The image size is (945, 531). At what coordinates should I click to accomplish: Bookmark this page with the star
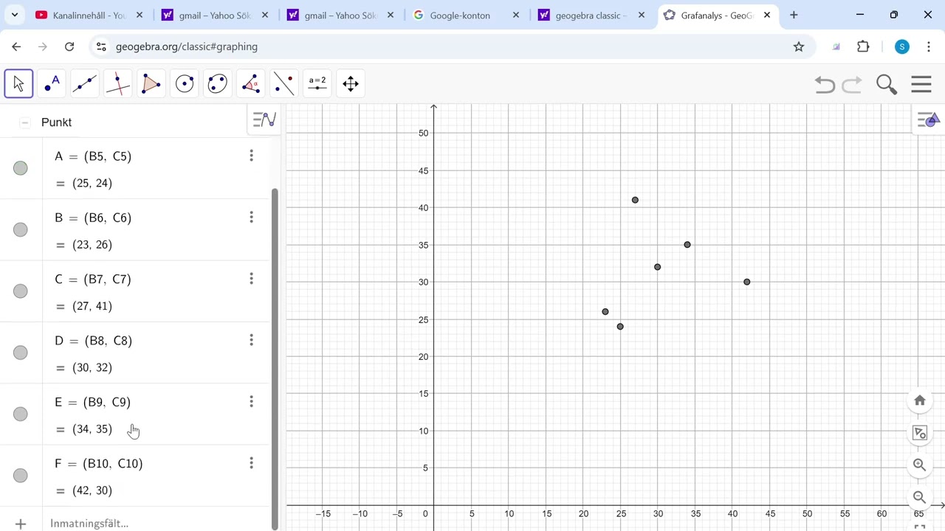pos(799,46)
